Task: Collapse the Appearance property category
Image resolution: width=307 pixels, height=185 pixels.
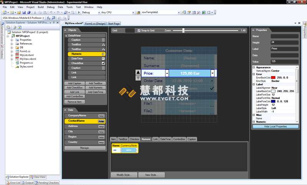Action: [254, 67]
